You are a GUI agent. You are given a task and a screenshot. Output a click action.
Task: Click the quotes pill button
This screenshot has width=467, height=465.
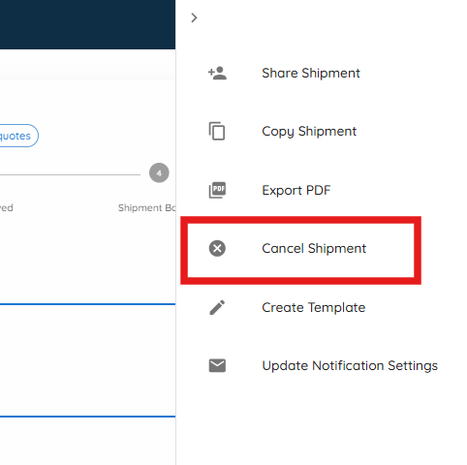18,136
